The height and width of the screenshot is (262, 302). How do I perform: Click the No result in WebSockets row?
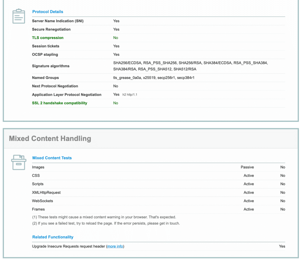[283, 201]
